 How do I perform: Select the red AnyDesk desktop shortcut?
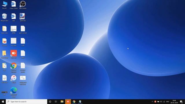(14, 54)
